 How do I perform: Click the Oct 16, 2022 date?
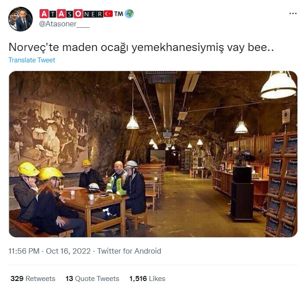tap(68, 251)
